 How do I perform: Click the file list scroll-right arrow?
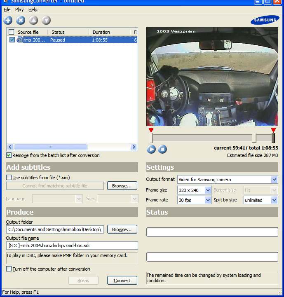click(134, 147)
